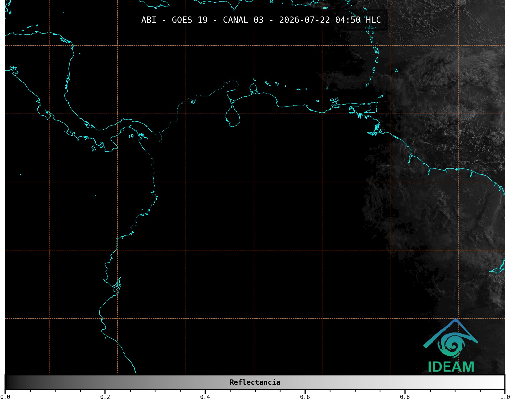Click the colorbar tick label "0.0"

point(5,397)
